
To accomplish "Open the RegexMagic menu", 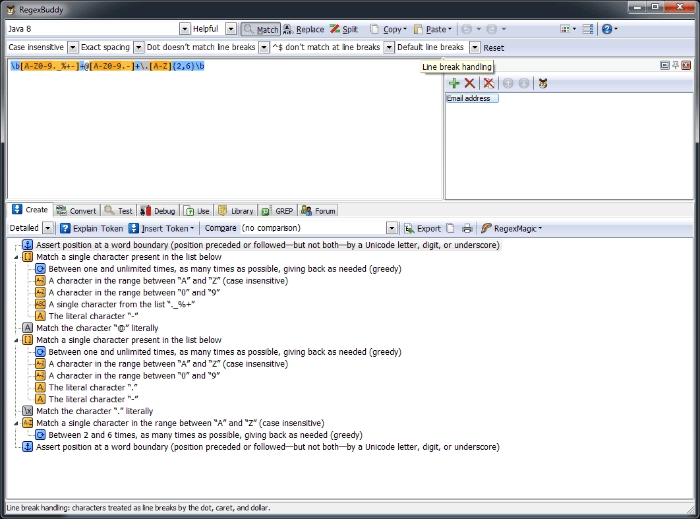I will point(511,228).
